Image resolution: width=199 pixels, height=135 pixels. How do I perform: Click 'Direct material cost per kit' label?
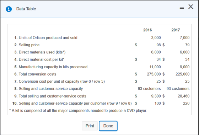(42, 59)
